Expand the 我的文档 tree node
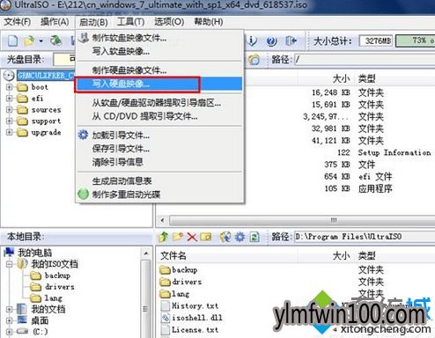This screenshot has height=338, width=435. tap(10, 309)
